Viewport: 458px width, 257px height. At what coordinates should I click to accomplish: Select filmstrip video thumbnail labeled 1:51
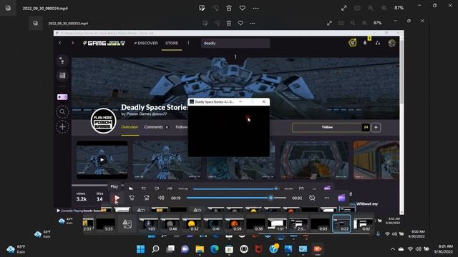[x=277, y=224]
